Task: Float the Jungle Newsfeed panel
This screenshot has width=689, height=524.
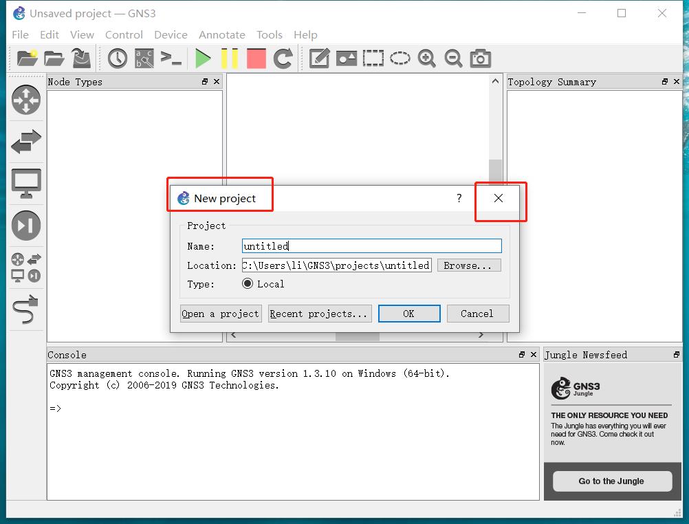Action: pos(677,354)
